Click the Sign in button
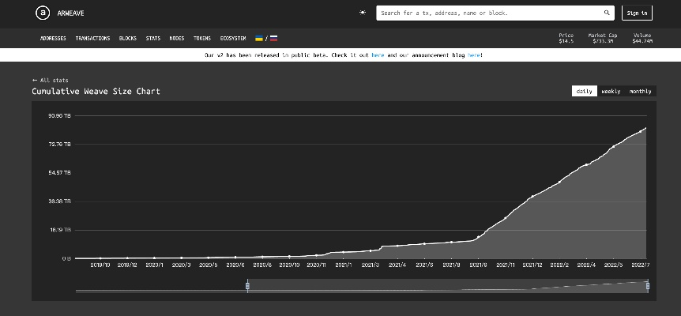The width and height of the screenshot is (681, 316). [x=636, y=13]
